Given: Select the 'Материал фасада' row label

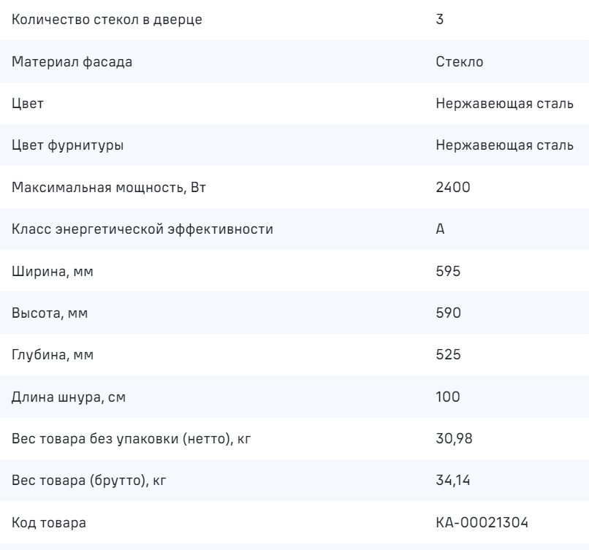Looking at the screenshot, I should pos(72,62).
